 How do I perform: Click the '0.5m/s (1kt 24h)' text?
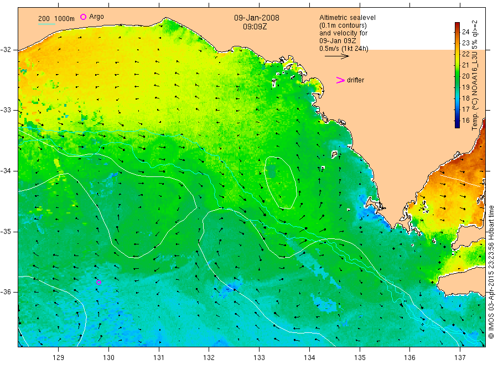[x=344, y=49]
